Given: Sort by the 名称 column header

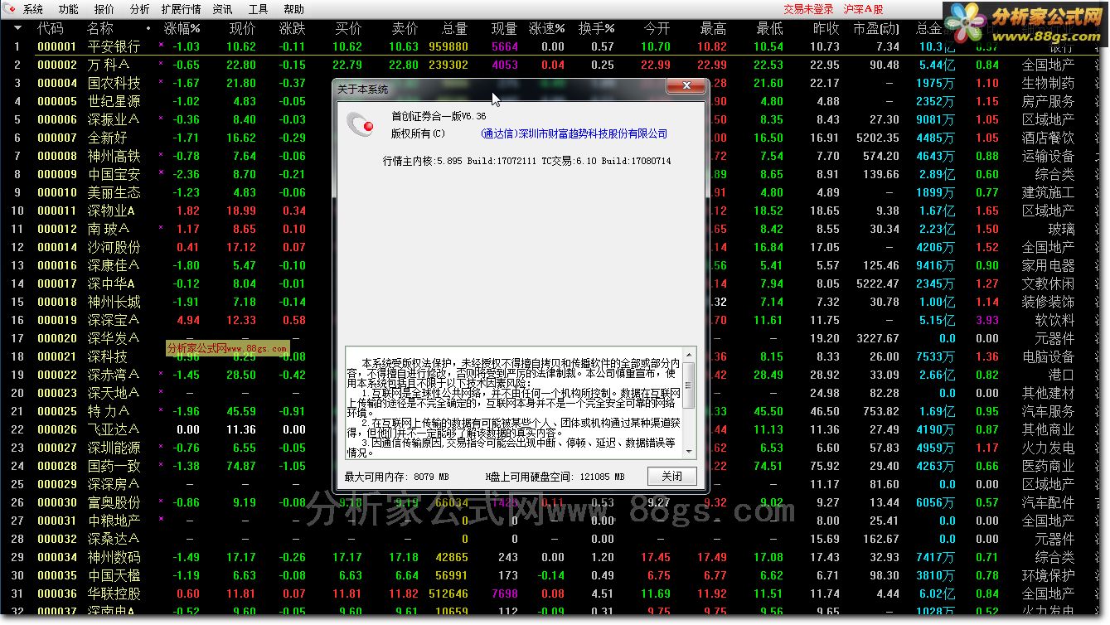Looking at the screenshot, I should [100, 28].
